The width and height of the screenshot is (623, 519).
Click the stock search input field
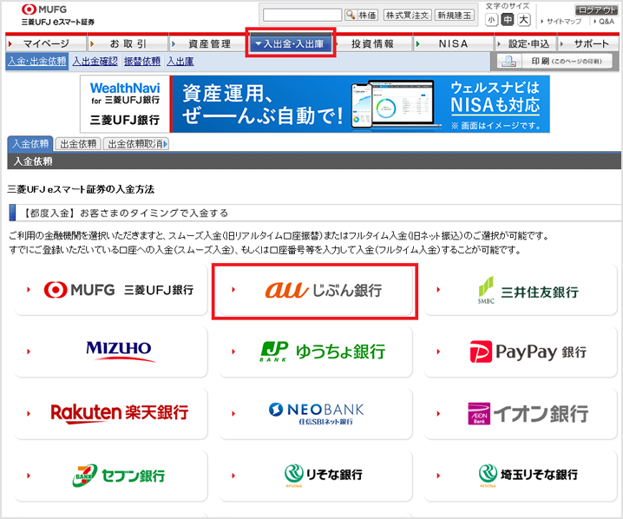tap(302, 15)
